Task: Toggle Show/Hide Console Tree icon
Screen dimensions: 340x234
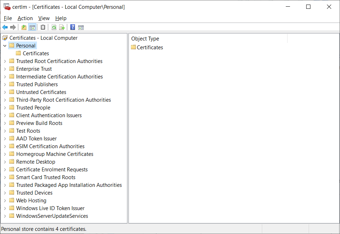Action: tap(32, 27)
